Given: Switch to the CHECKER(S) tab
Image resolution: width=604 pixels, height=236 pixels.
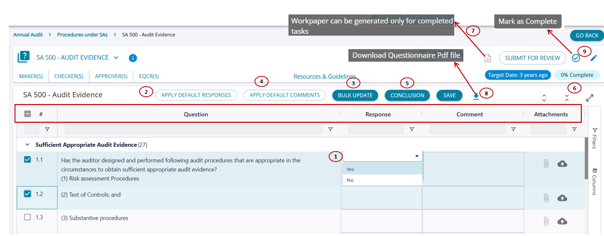Looking at the screenshot, I should pyautogui.click(x=69, y=76).
